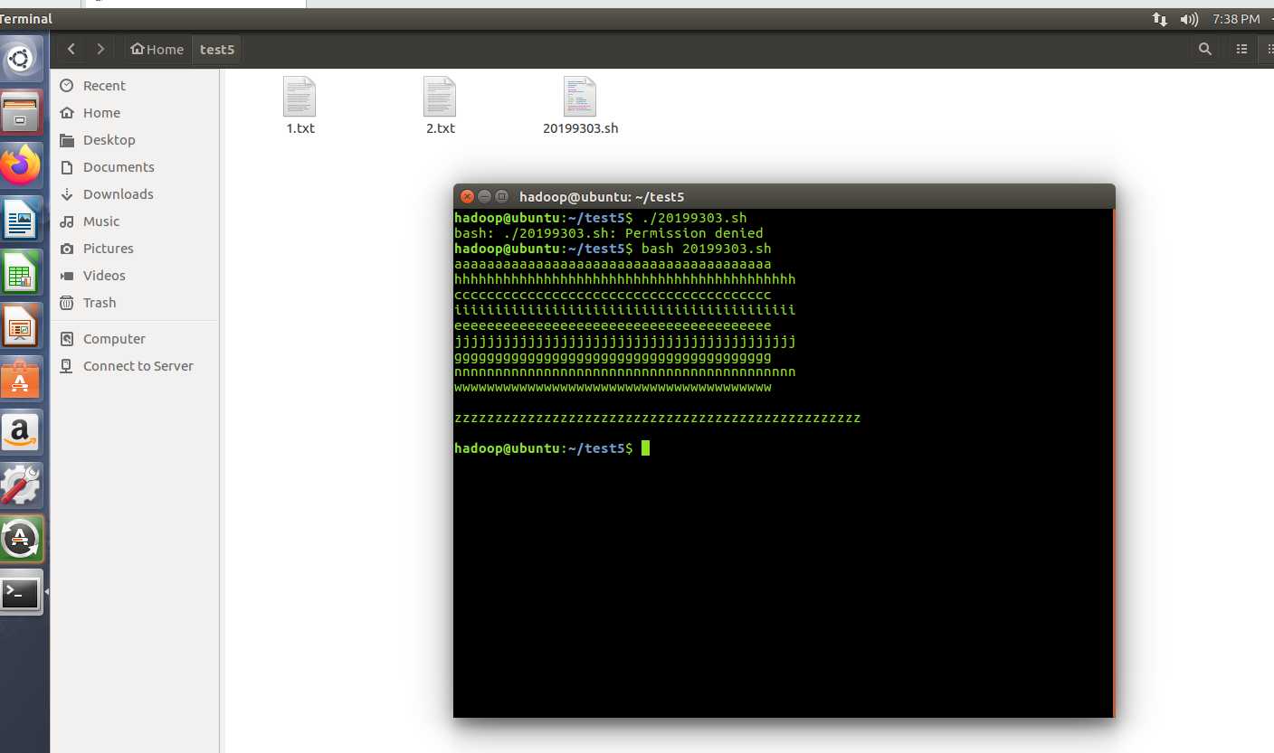Open LibreOffice Writer from the launcher
This screenshot has width=1274, height=753.
(20, 220)
